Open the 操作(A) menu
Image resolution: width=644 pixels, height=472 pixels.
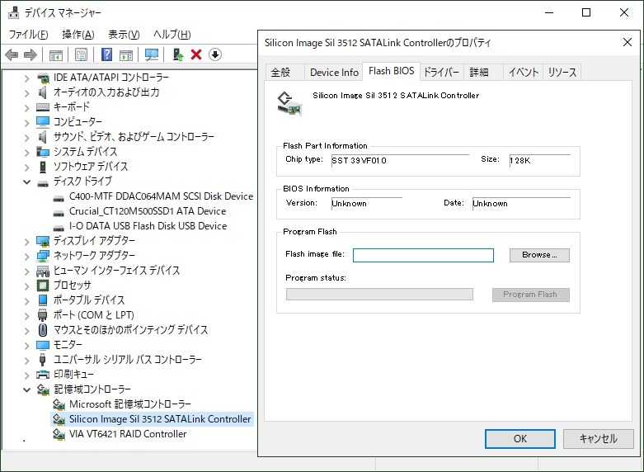(x=78, y=35)
